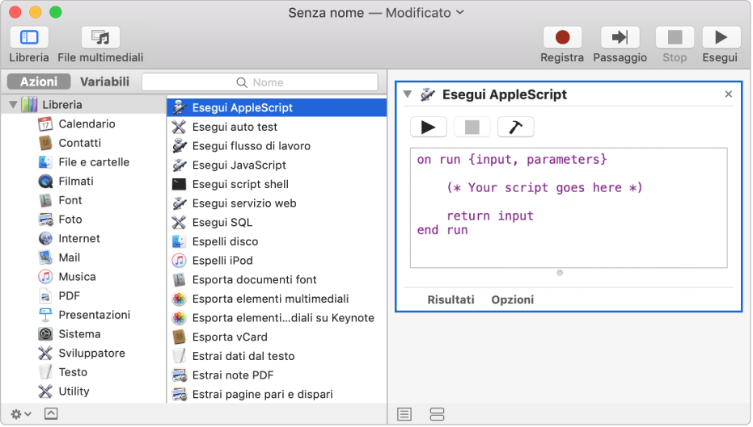The width and height of the screenshot is (753, 427).
Task: Click the Nome search field
Action: [260, 82]
